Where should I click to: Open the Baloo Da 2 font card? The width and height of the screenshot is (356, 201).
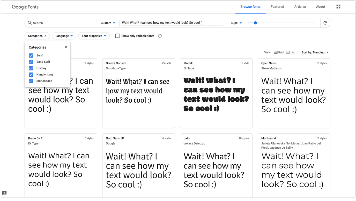point(61,165)
